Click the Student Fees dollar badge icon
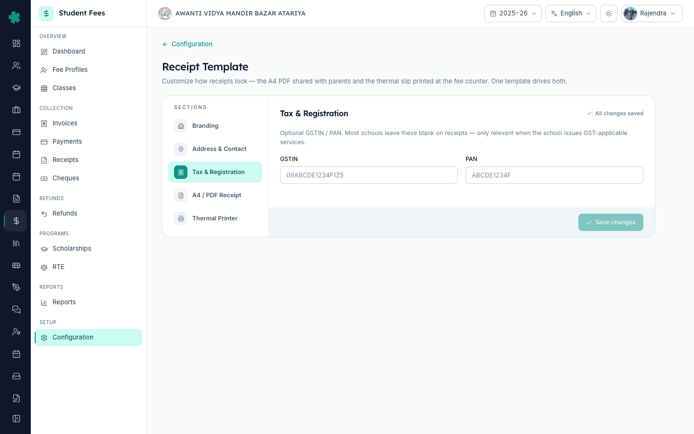 (x=46, y=14)
